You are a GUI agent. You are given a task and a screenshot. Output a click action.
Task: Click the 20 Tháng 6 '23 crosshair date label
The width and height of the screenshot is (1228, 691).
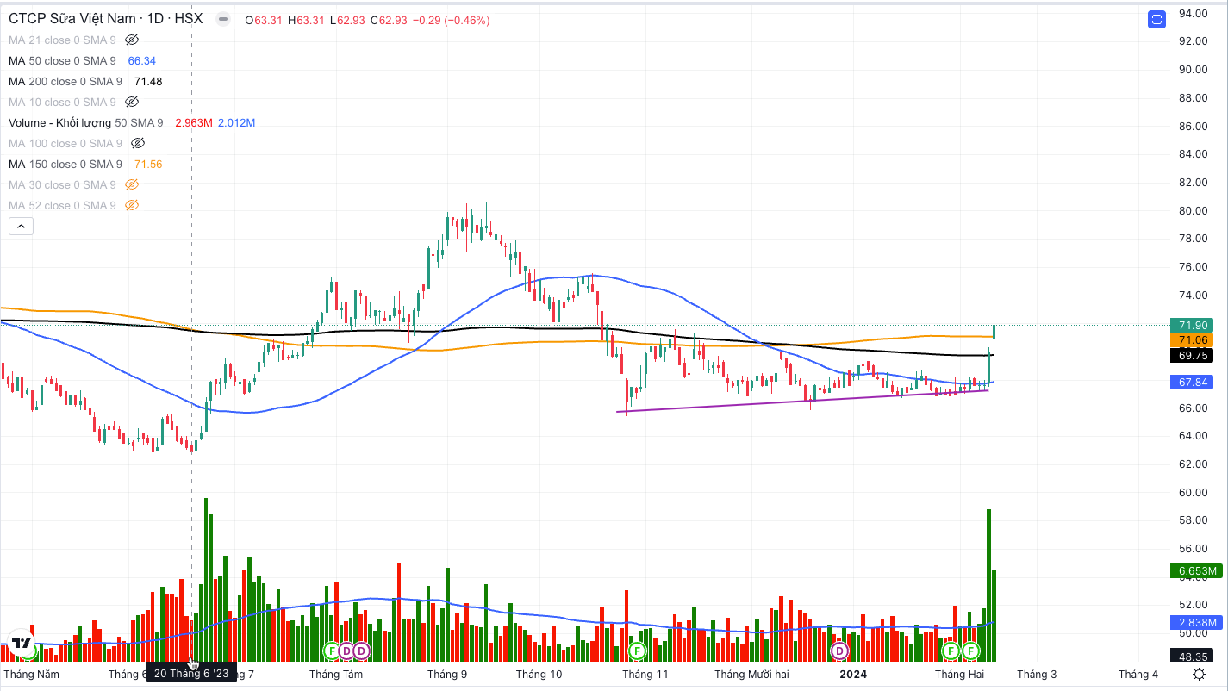[191, 673]
